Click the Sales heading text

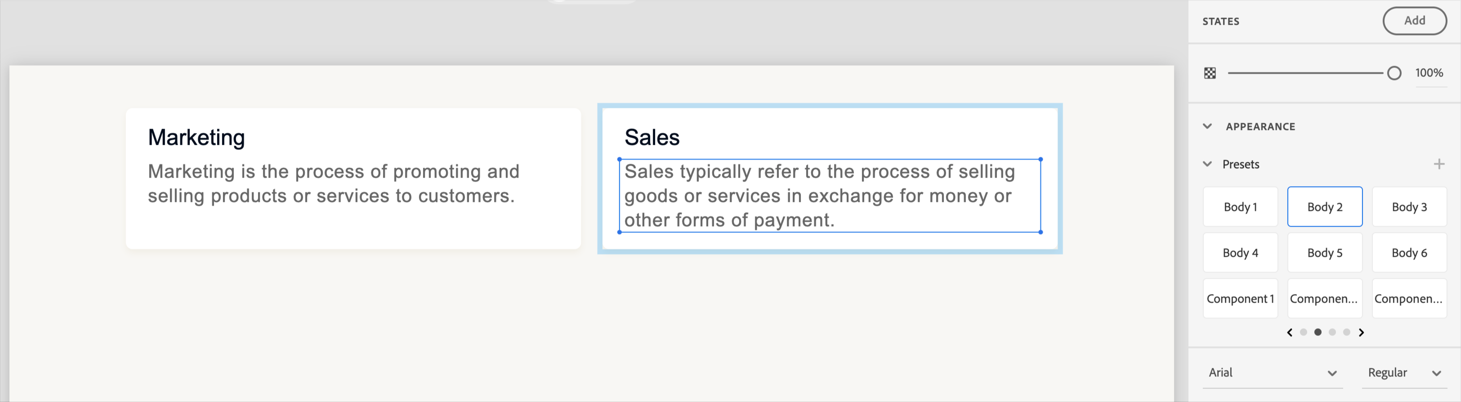652,138
